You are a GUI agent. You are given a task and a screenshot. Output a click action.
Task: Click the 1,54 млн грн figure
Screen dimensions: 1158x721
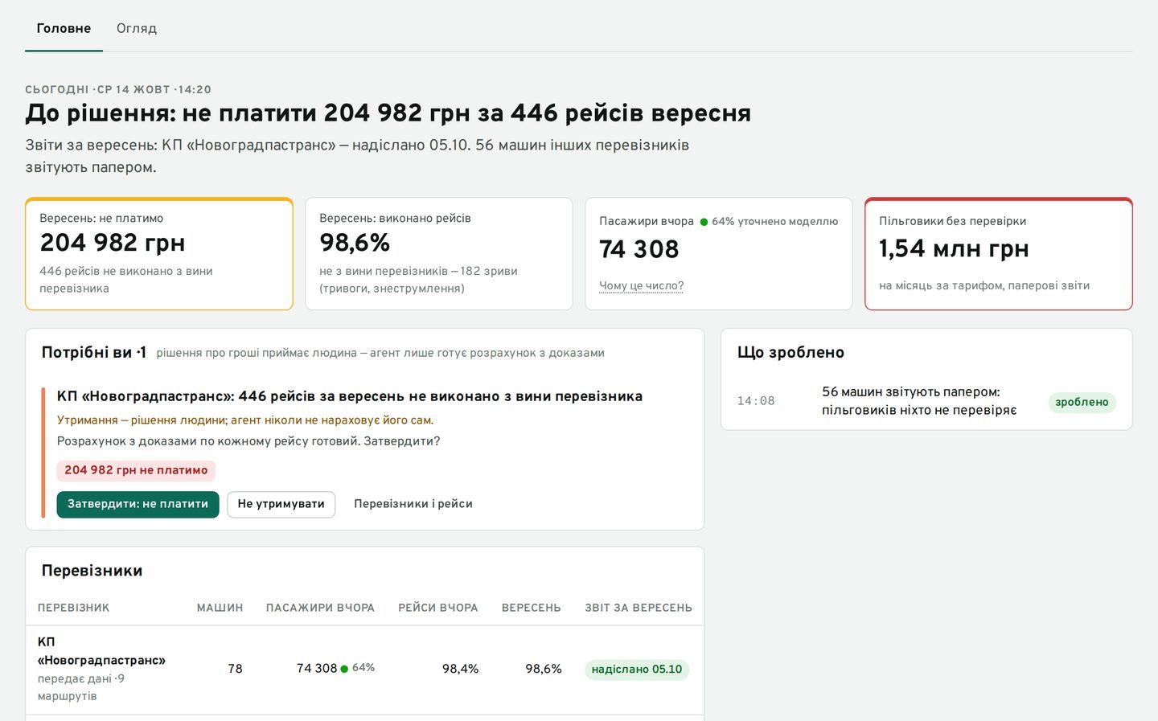[954, 249]
